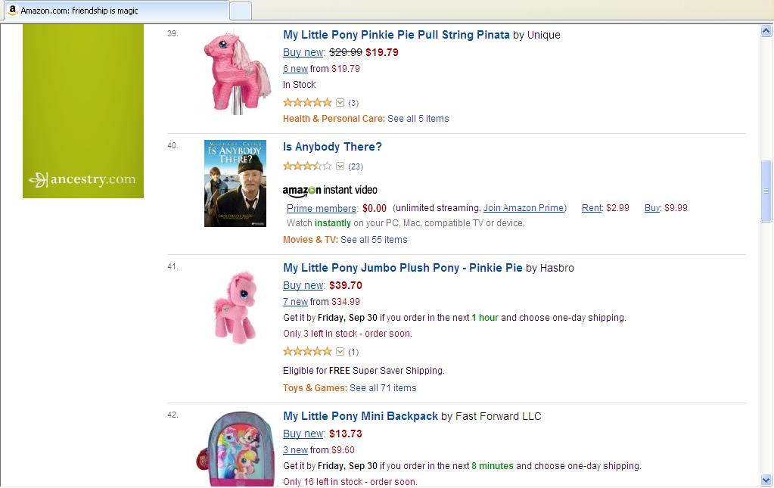
Task: Expand the Jumbo Plush Pony rating dropdown
Action: 340,352
